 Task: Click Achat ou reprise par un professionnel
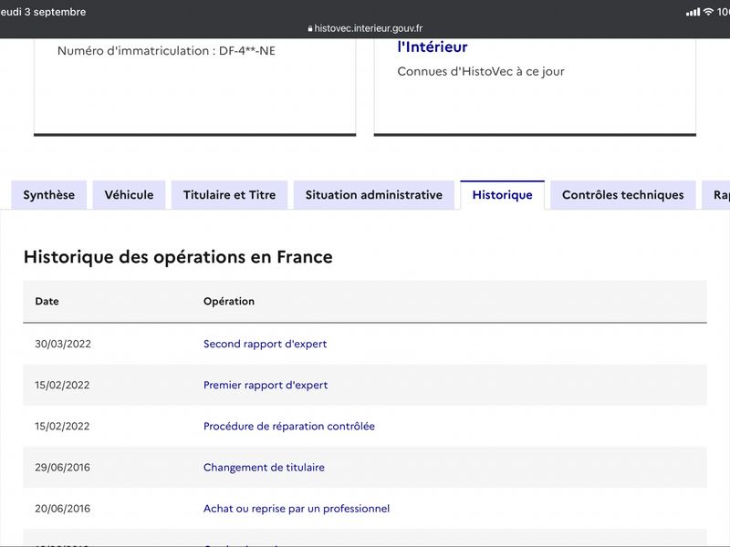297,509
